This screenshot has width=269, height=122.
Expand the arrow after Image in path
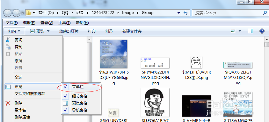pyautogui.click(x=138, y=13)
